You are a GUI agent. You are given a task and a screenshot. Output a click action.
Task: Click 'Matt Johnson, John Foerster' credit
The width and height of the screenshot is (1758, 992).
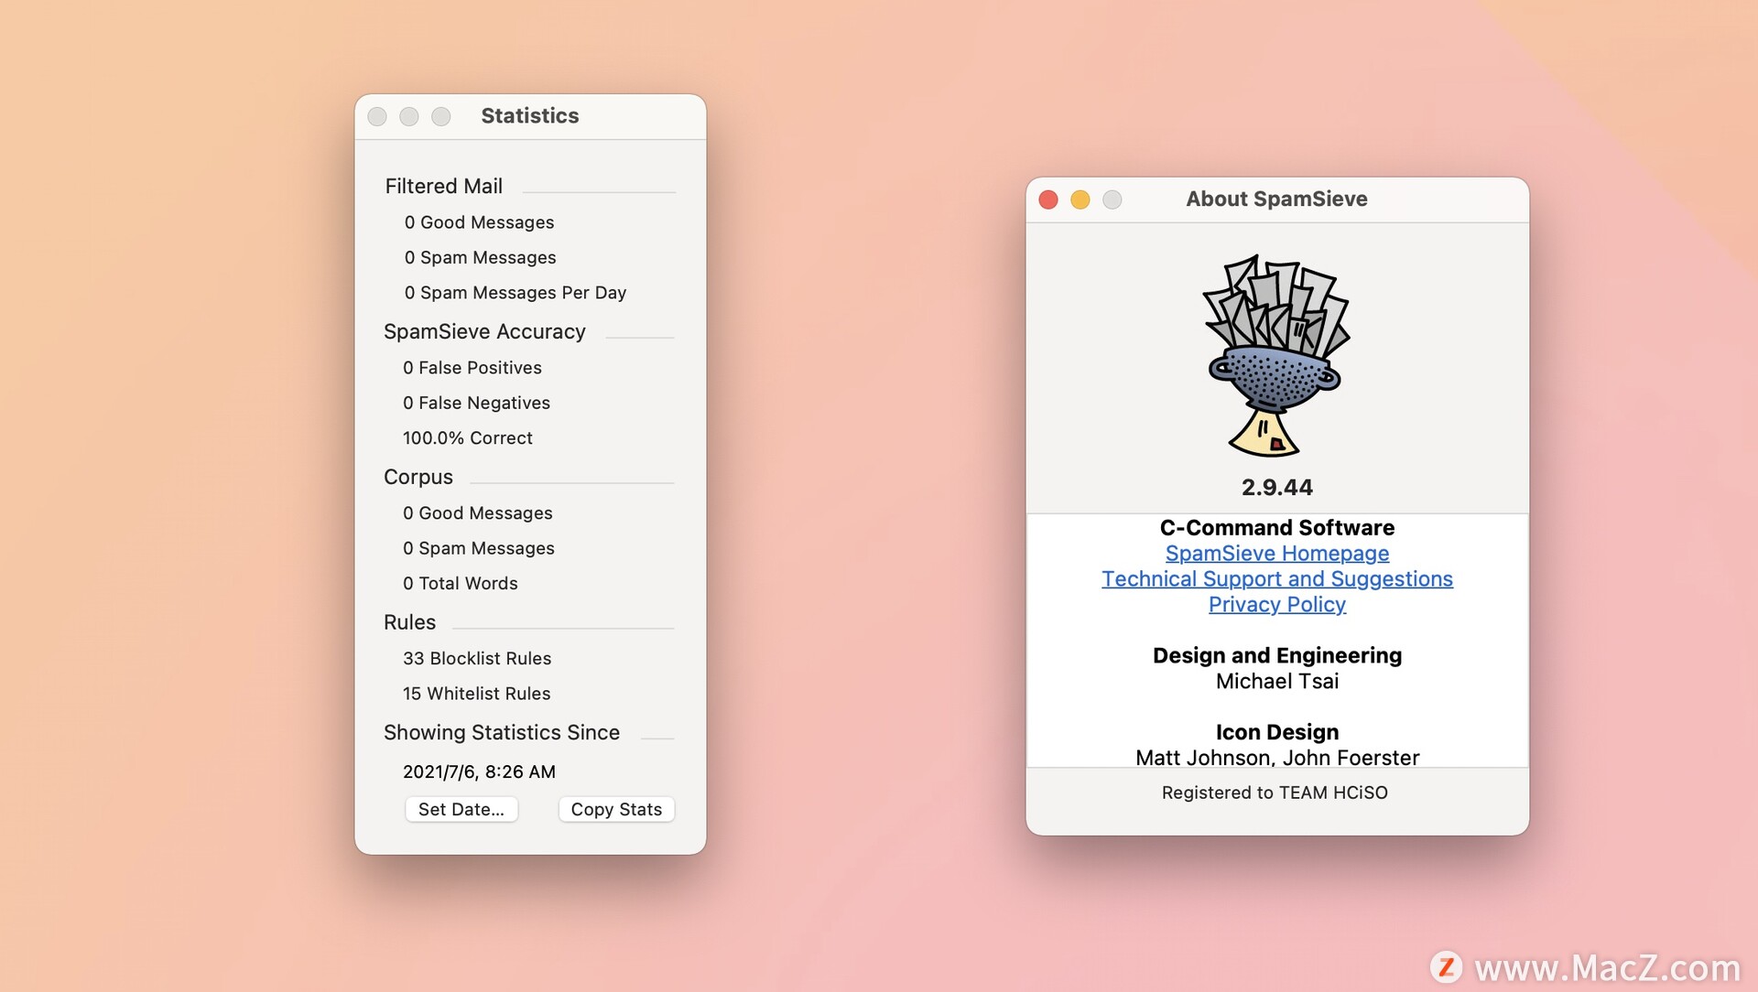point(1276,758)
